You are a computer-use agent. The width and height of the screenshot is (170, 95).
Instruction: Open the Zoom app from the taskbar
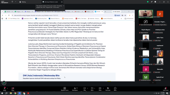pyautogui.click(x=20, y=93)
